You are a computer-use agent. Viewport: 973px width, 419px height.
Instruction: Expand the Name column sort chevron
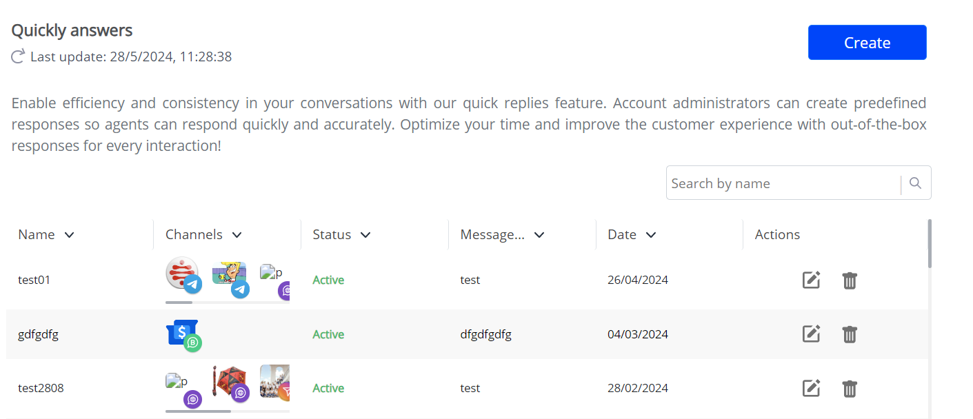pyautogui.click(x=69, y=235)
